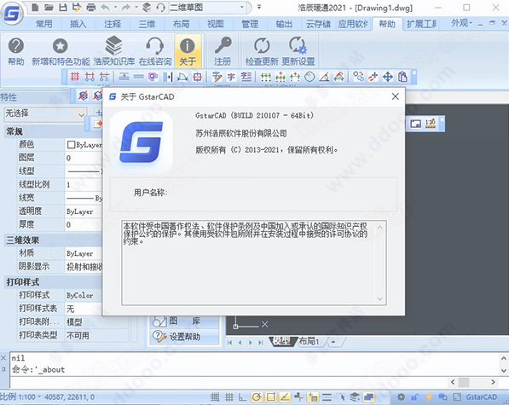Toggle lineweight display in status bar
The height and width of the screenshot is (405, 509).
point(327,396)
